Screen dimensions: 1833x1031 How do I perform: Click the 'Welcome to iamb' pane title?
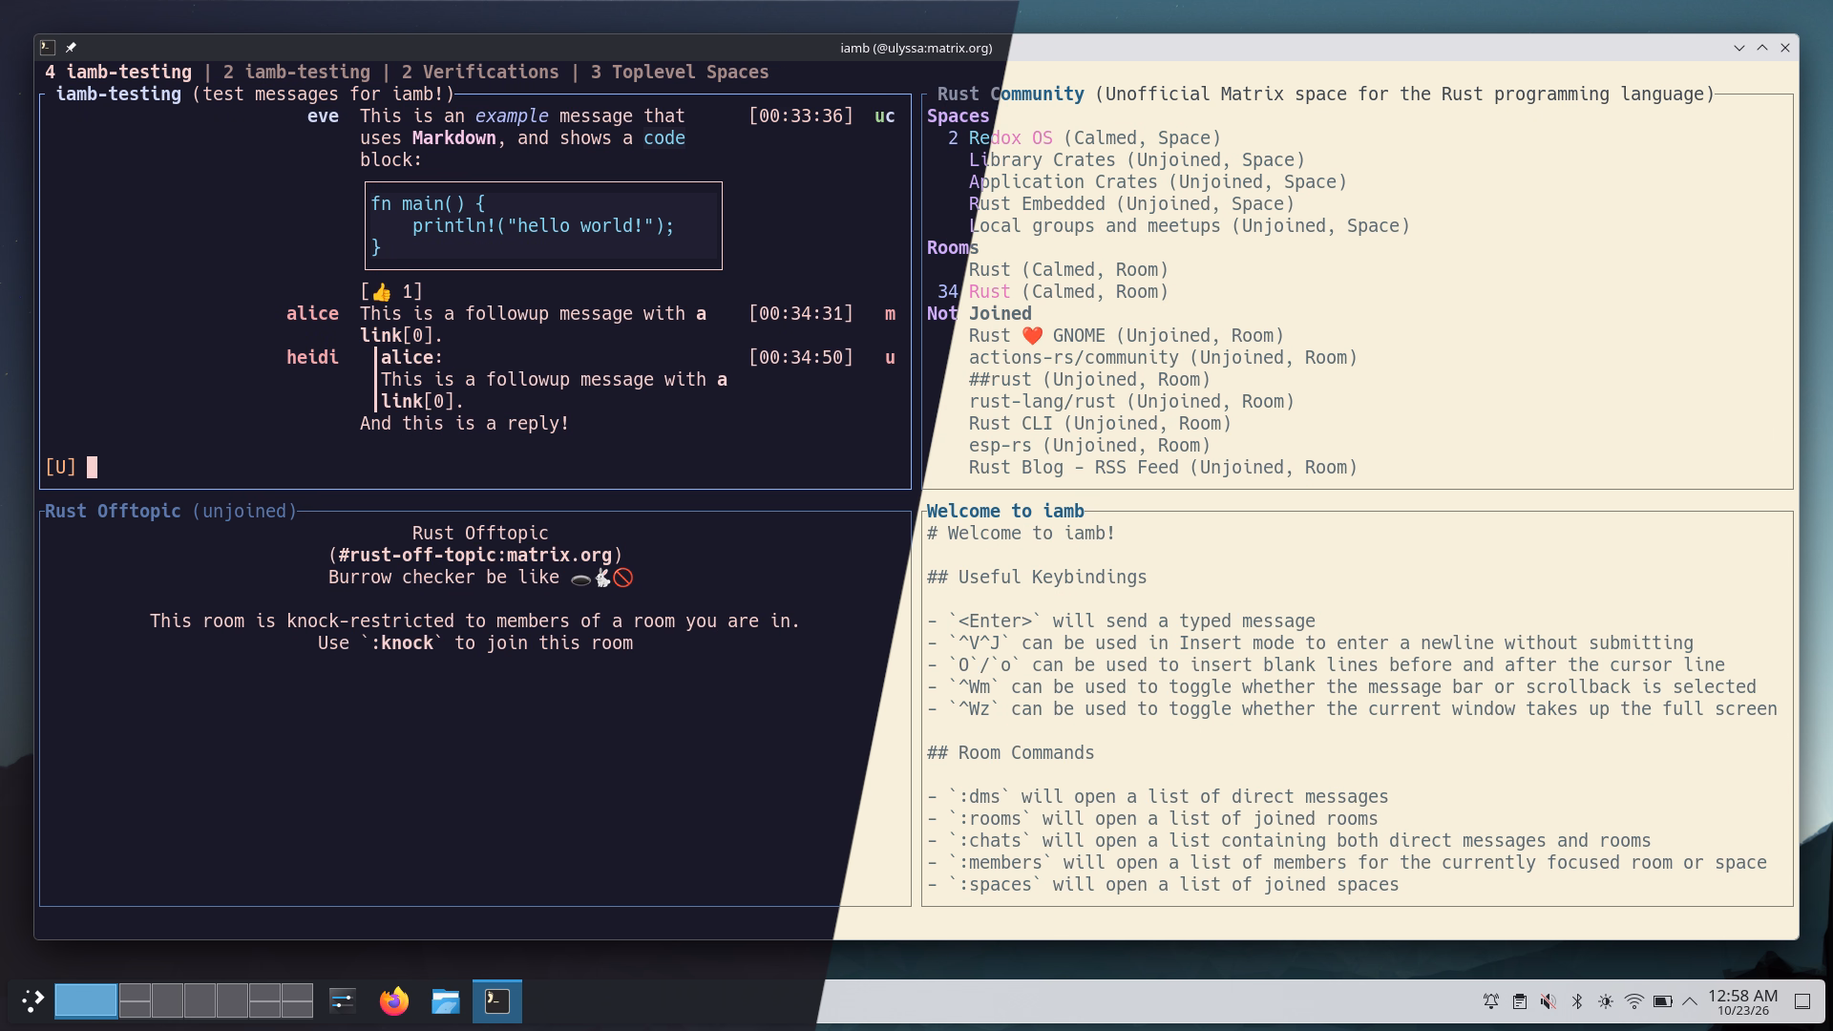coord(1005,511)
